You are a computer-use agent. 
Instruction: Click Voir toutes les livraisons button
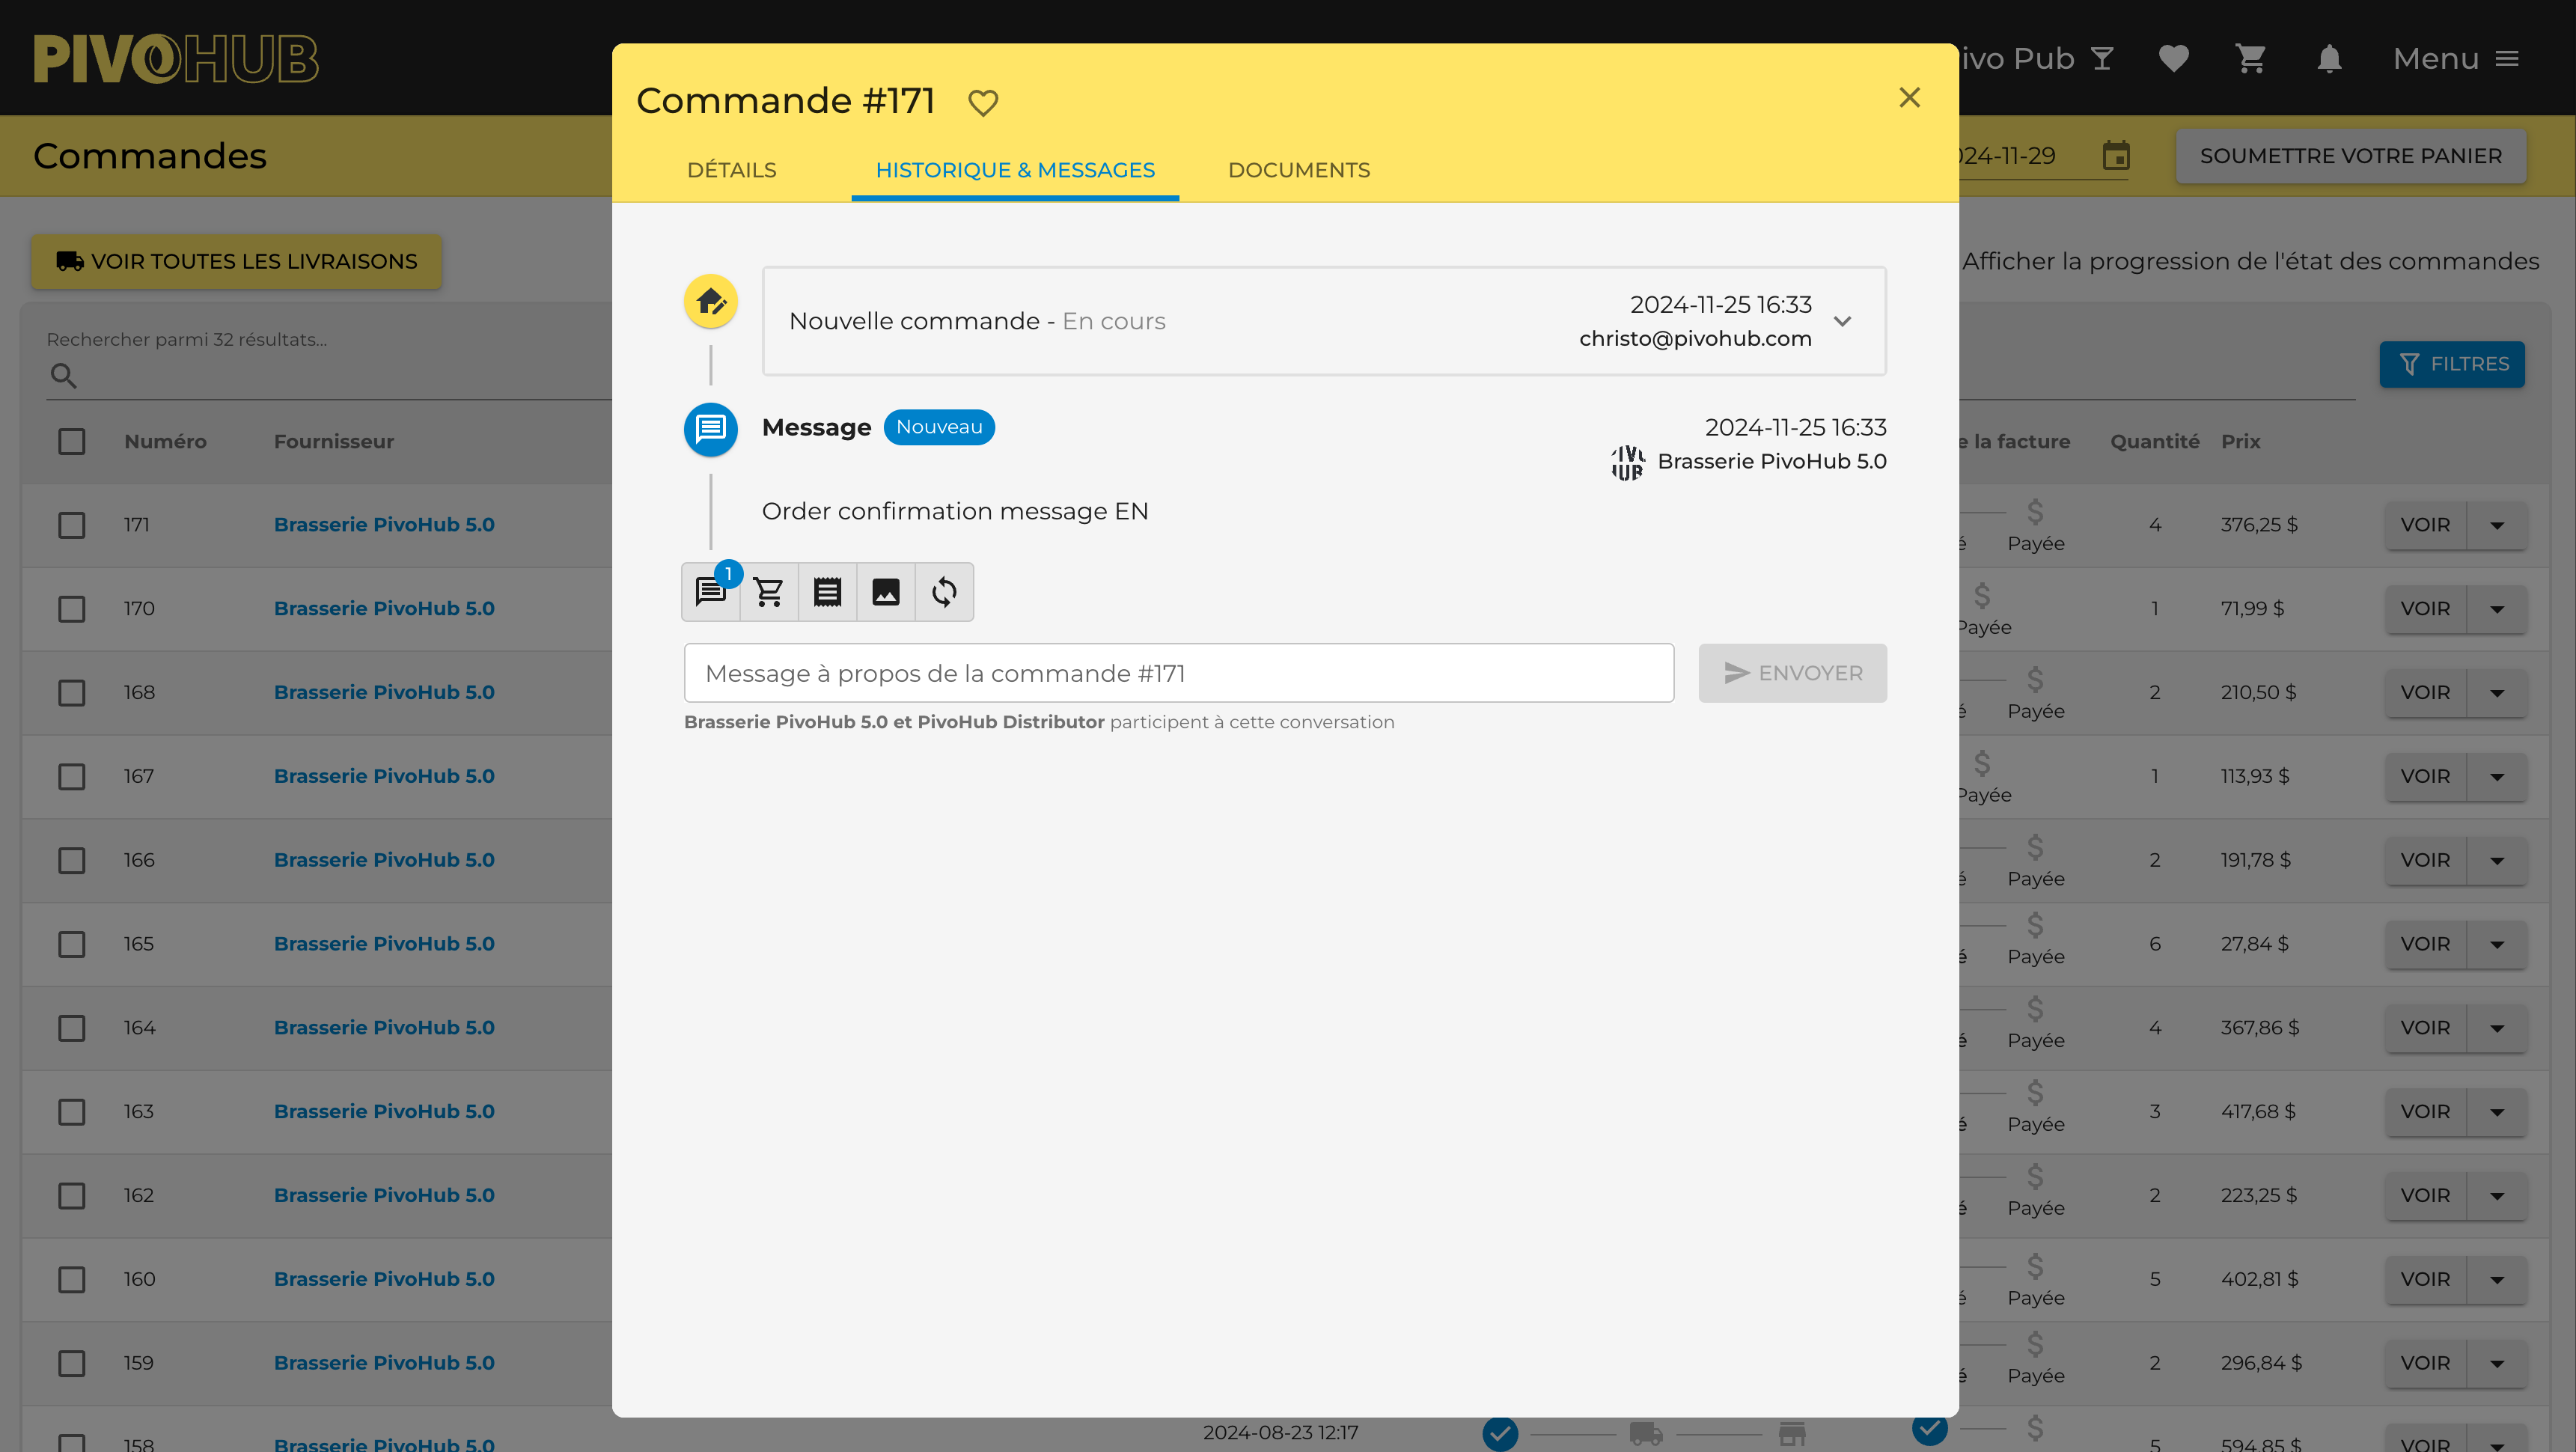pyautogui.click(x=236, y=262)
